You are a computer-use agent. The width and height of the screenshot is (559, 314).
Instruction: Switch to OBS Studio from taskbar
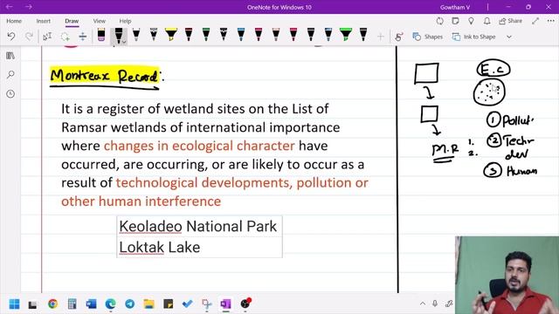coord(245,303)
